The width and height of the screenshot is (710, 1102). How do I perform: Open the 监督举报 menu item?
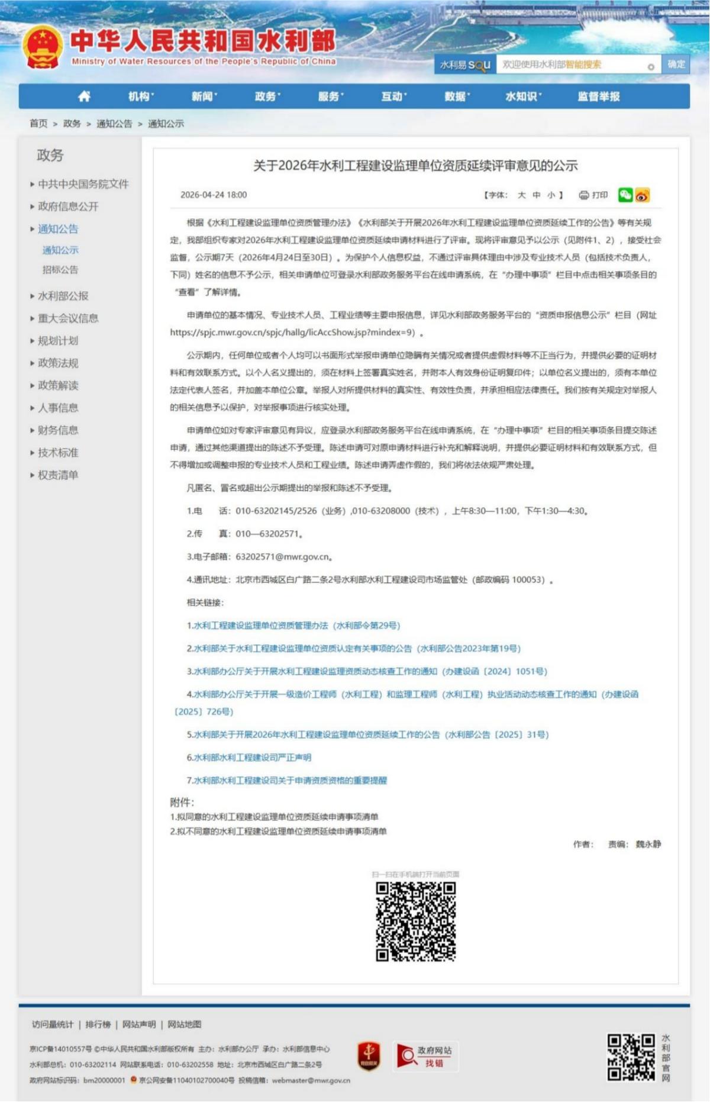598,96
